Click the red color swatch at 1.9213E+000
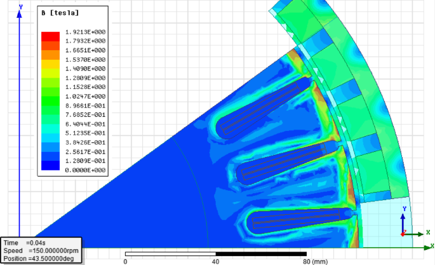The image size is (435, 265). point(51,37)
